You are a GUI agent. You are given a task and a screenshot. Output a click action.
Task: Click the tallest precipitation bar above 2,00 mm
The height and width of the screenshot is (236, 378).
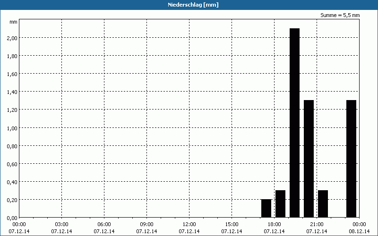[x=294, y=123]
